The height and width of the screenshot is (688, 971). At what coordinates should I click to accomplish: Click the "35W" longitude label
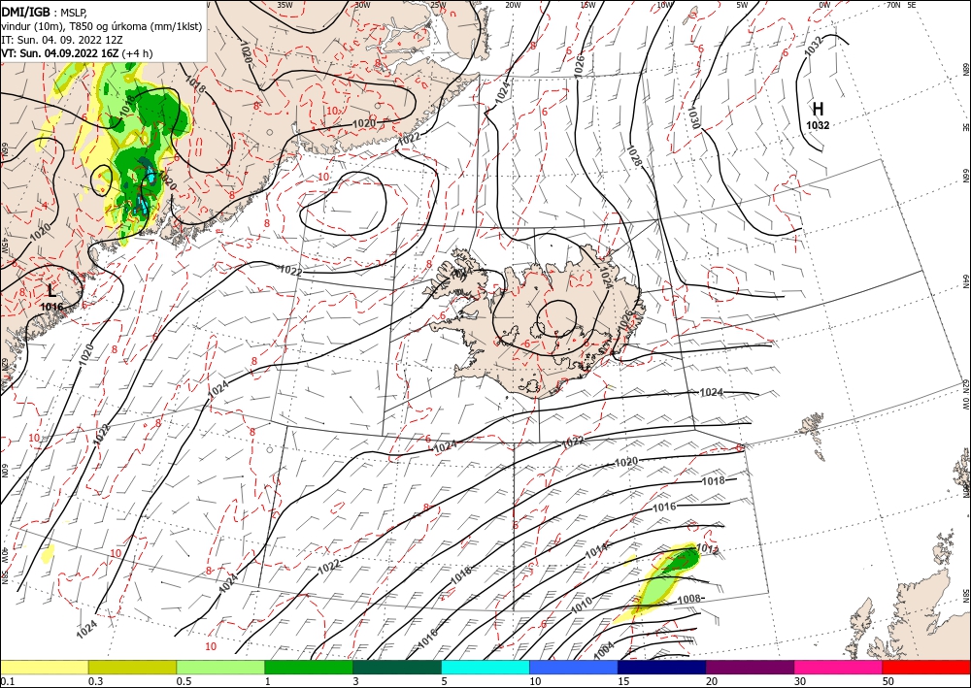point(285,5)
